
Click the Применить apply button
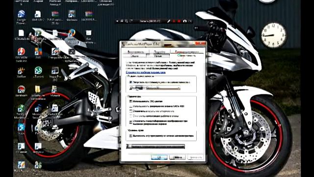click(196, 157)
